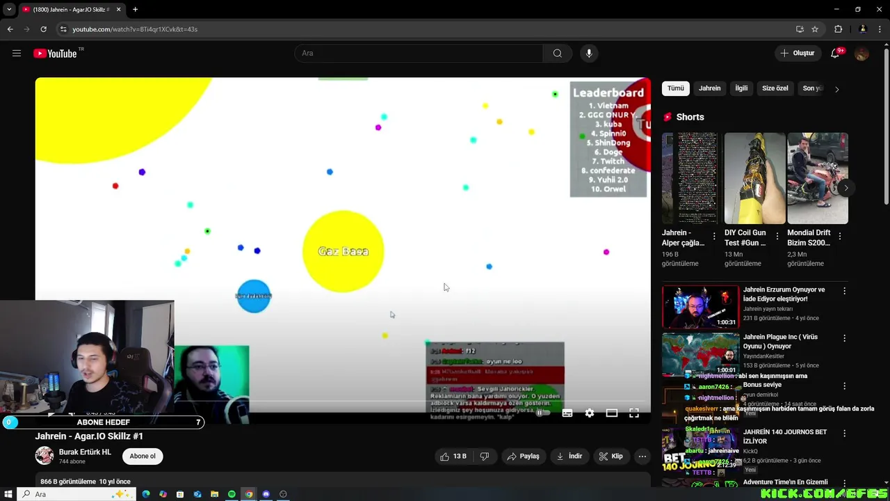This screenshot has height=501, width=890.
Task: Open options for Mondial Drift short
Action: point(840,237)
